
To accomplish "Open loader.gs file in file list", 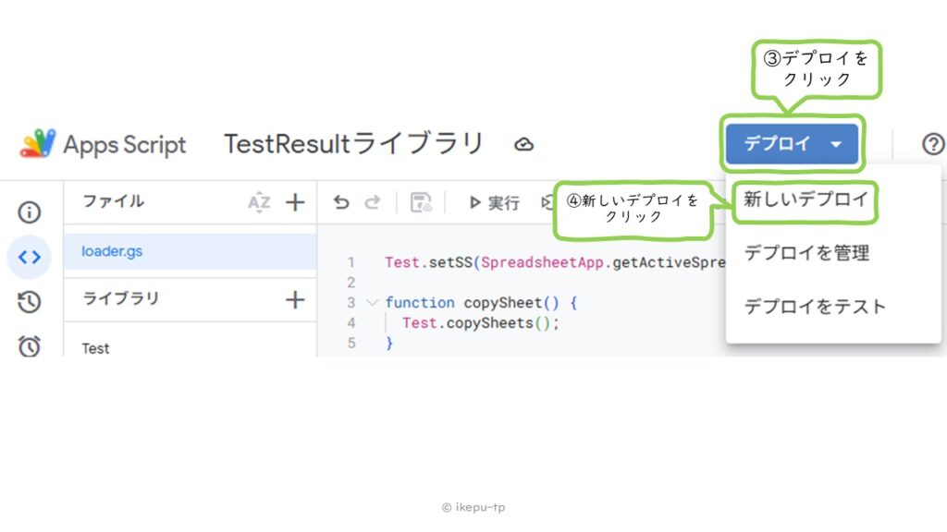I will (x=112, y=251).
